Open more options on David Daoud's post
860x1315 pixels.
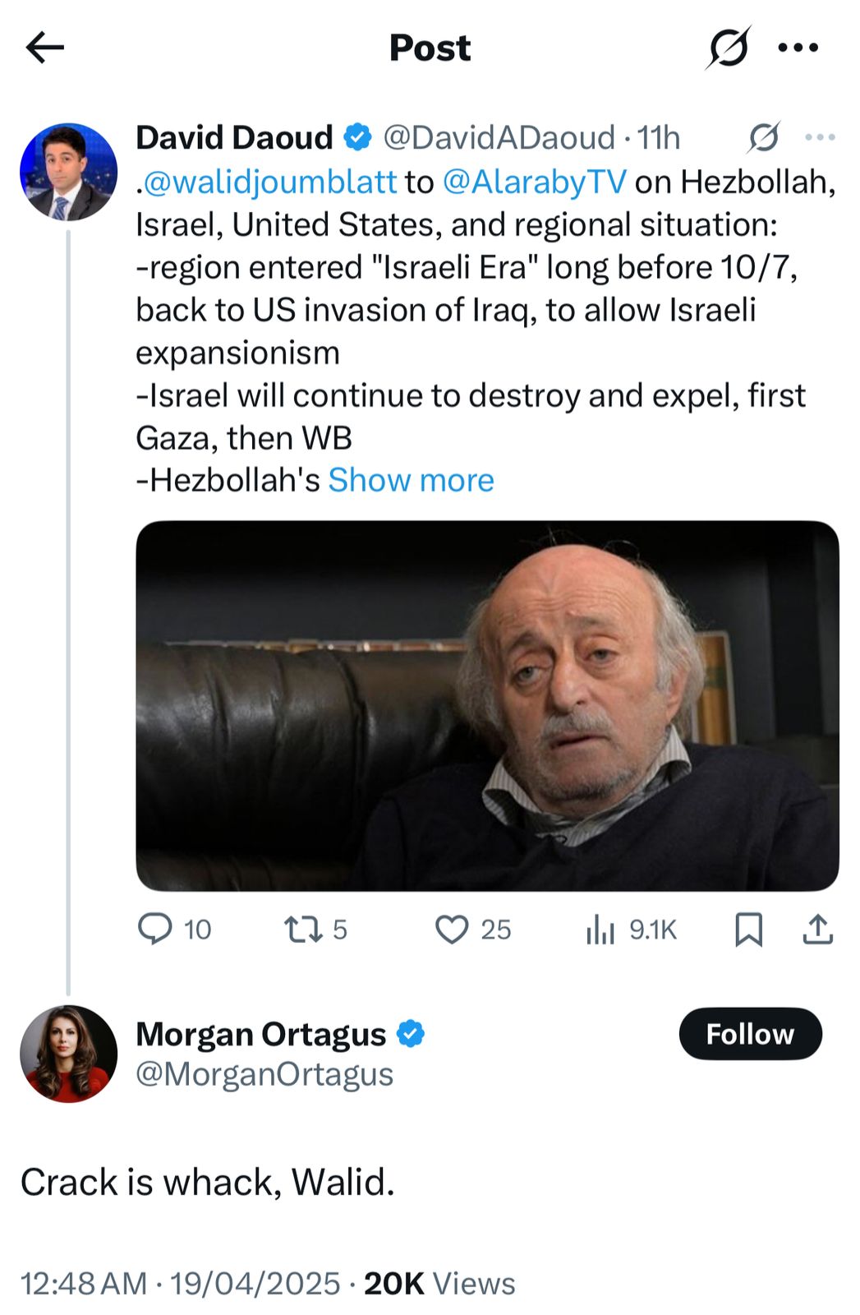820,137
